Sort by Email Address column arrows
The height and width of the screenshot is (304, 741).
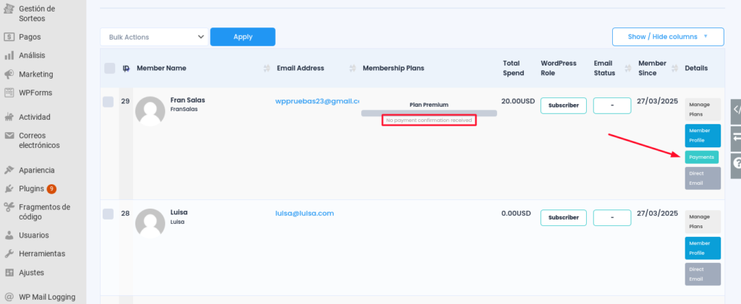tap(352, 69)
